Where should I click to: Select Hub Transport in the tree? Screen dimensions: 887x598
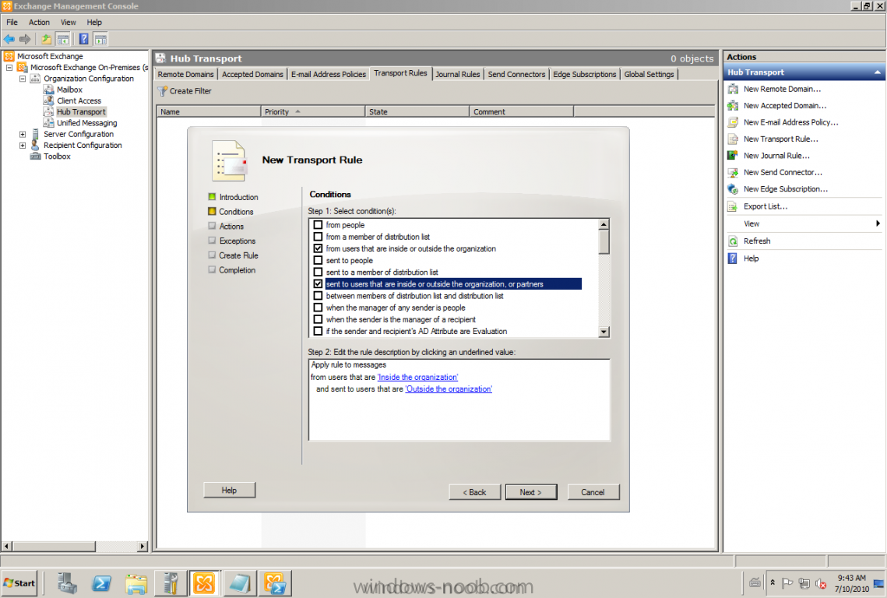click(81, 112)
